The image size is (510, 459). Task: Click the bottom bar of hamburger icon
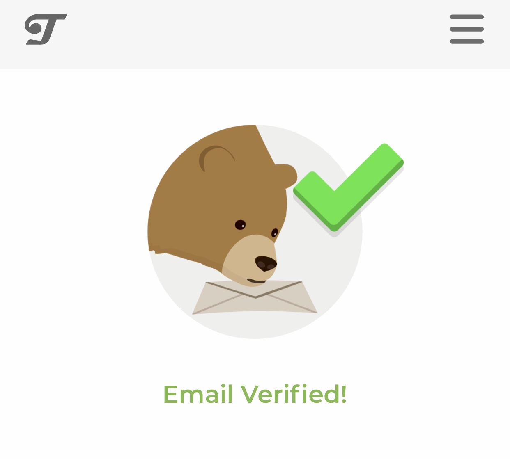click(x=467, y=41)
